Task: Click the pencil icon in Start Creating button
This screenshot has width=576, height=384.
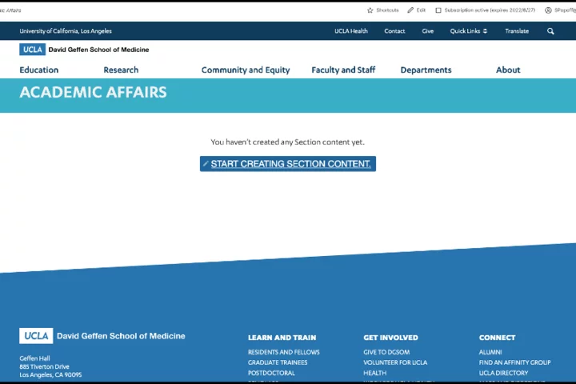Action: point(206,164)
